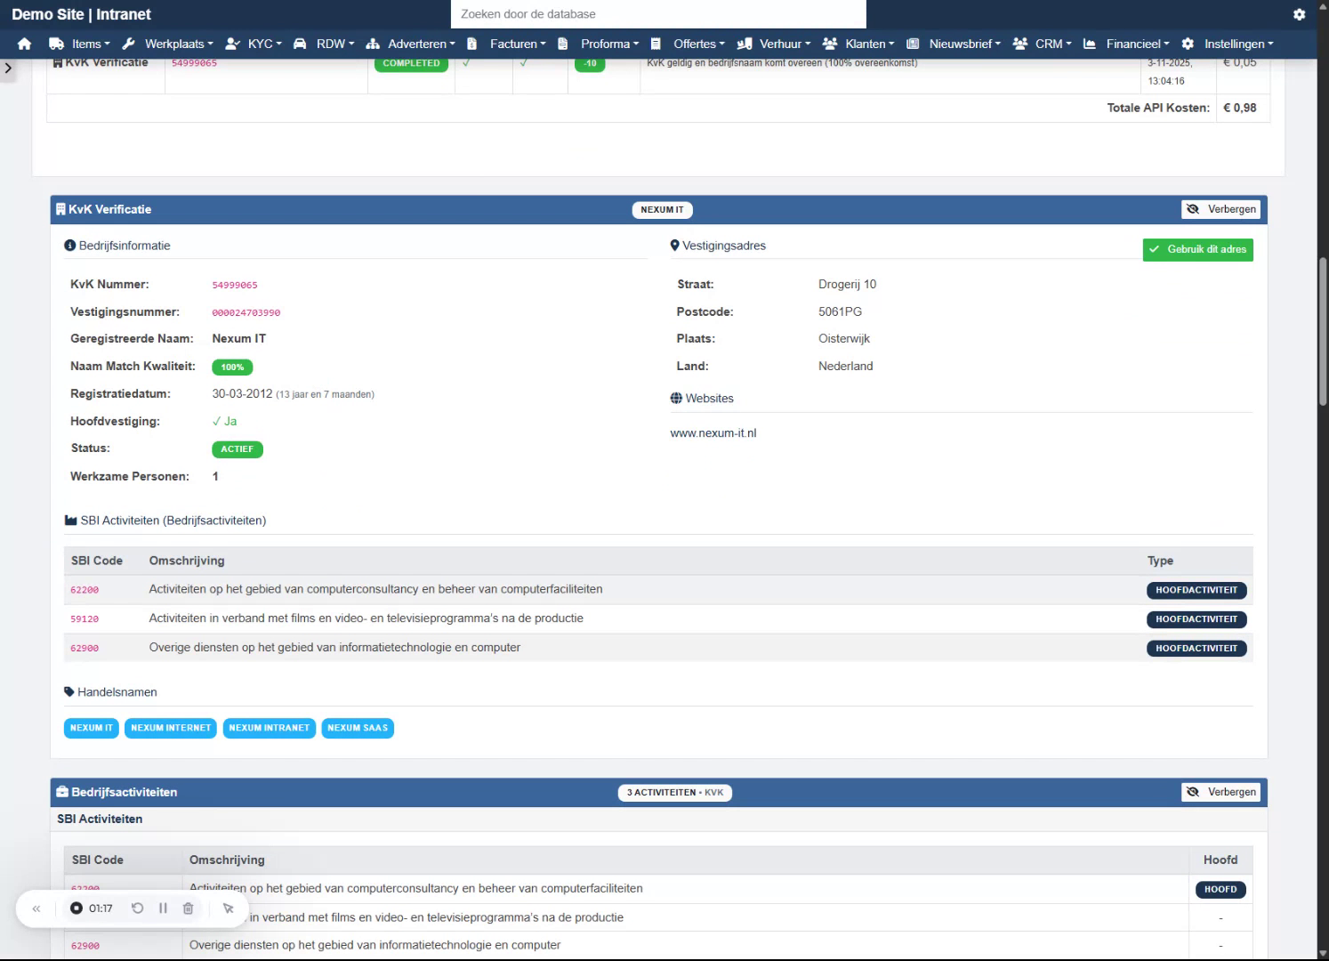Focus the Zoeken door de database field

coord(658,14)
